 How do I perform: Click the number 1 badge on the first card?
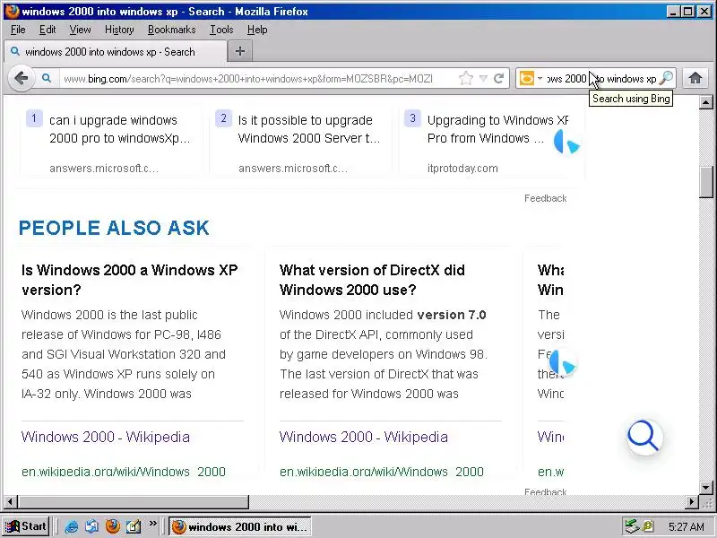pos(34,118)
